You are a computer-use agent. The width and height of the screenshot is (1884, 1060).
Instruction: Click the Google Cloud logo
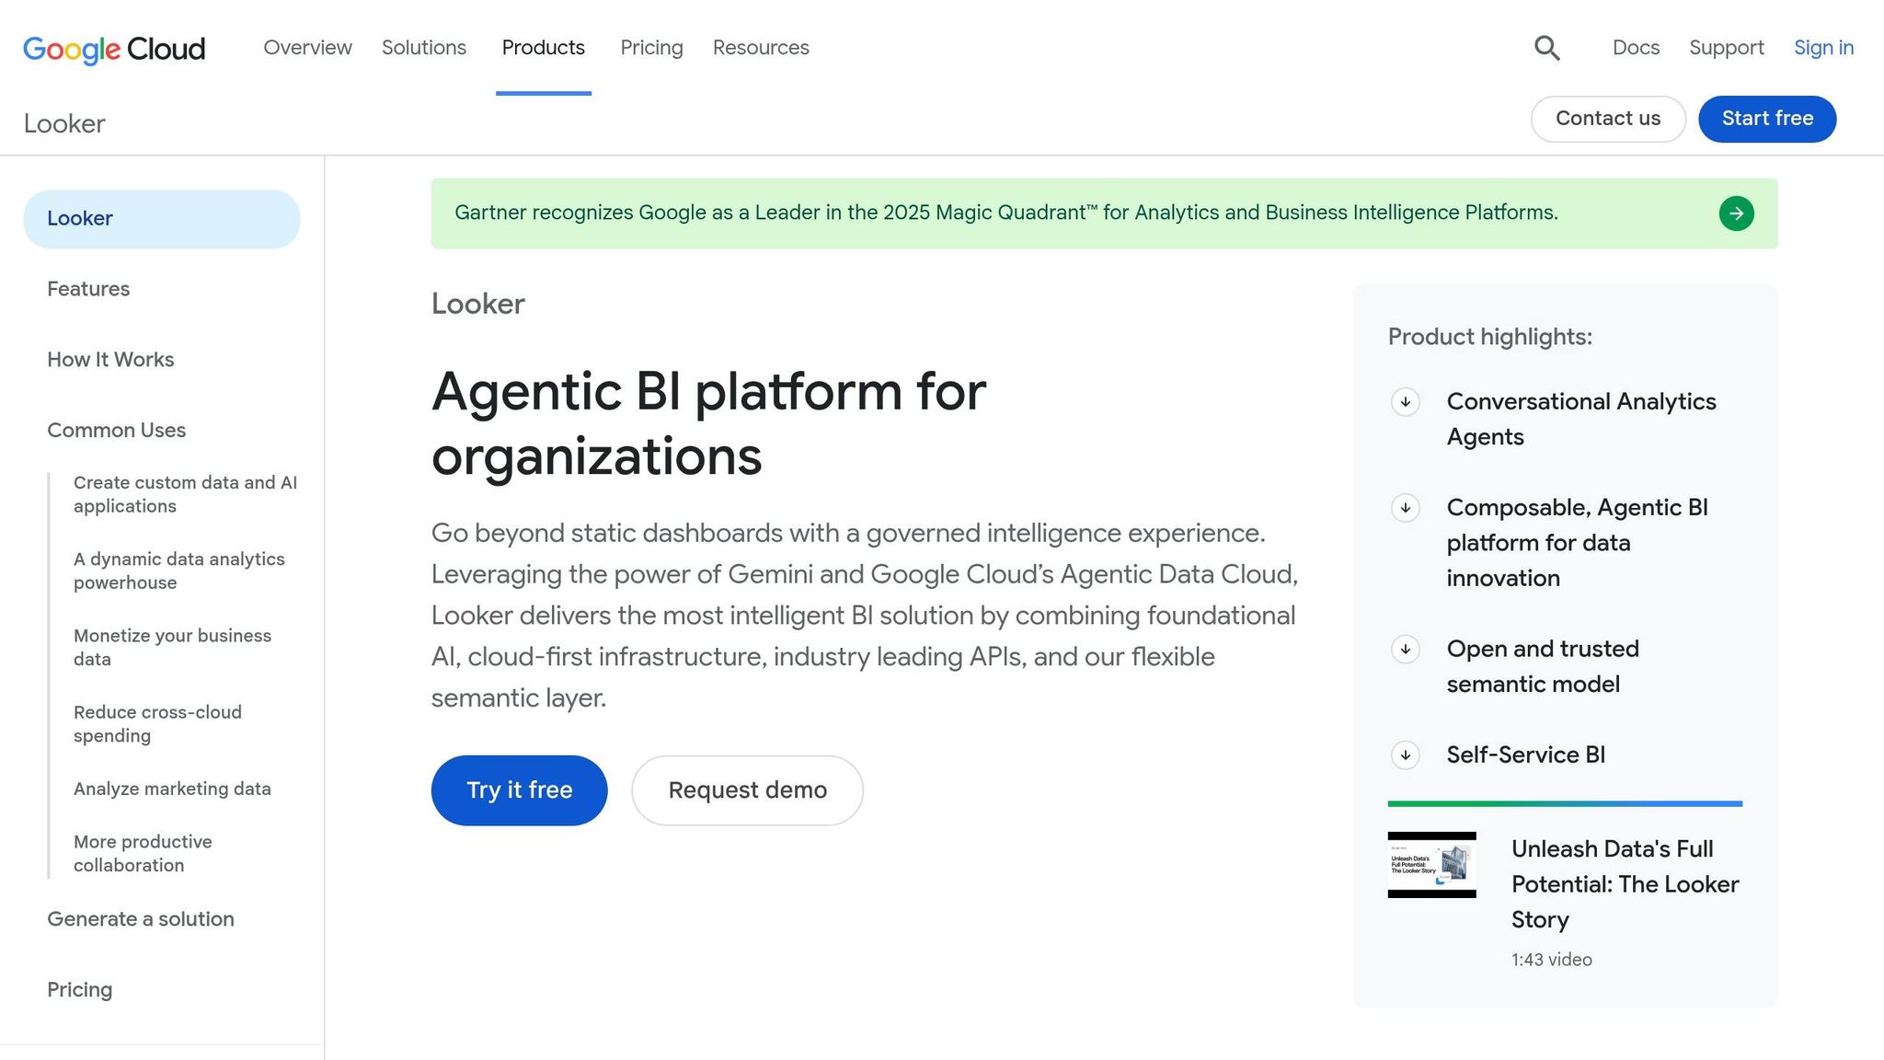114,49
